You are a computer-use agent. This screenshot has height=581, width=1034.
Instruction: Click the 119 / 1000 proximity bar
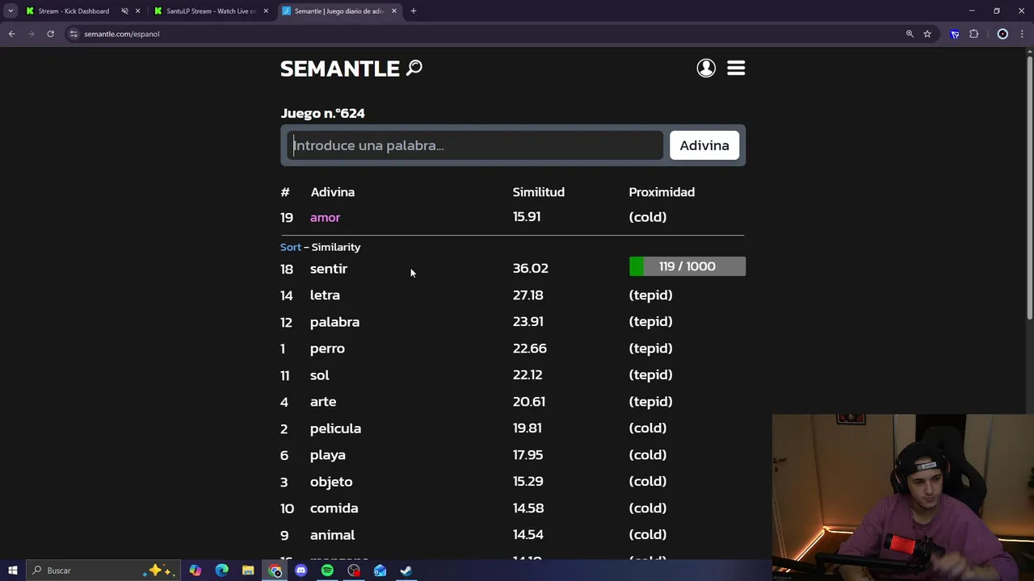687,266
